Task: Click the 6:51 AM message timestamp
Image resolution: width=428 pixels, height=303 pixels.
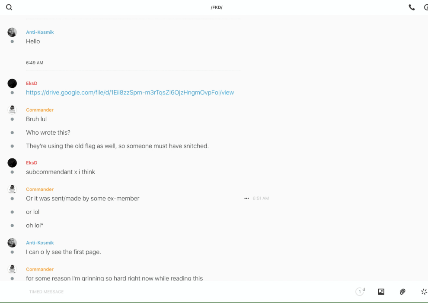Action: point(261,198)
